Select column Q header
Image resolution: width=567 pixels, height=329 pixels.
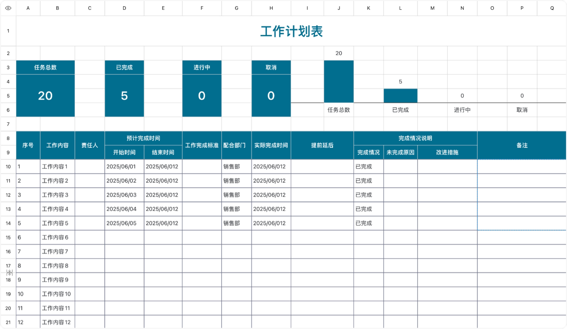552,8
